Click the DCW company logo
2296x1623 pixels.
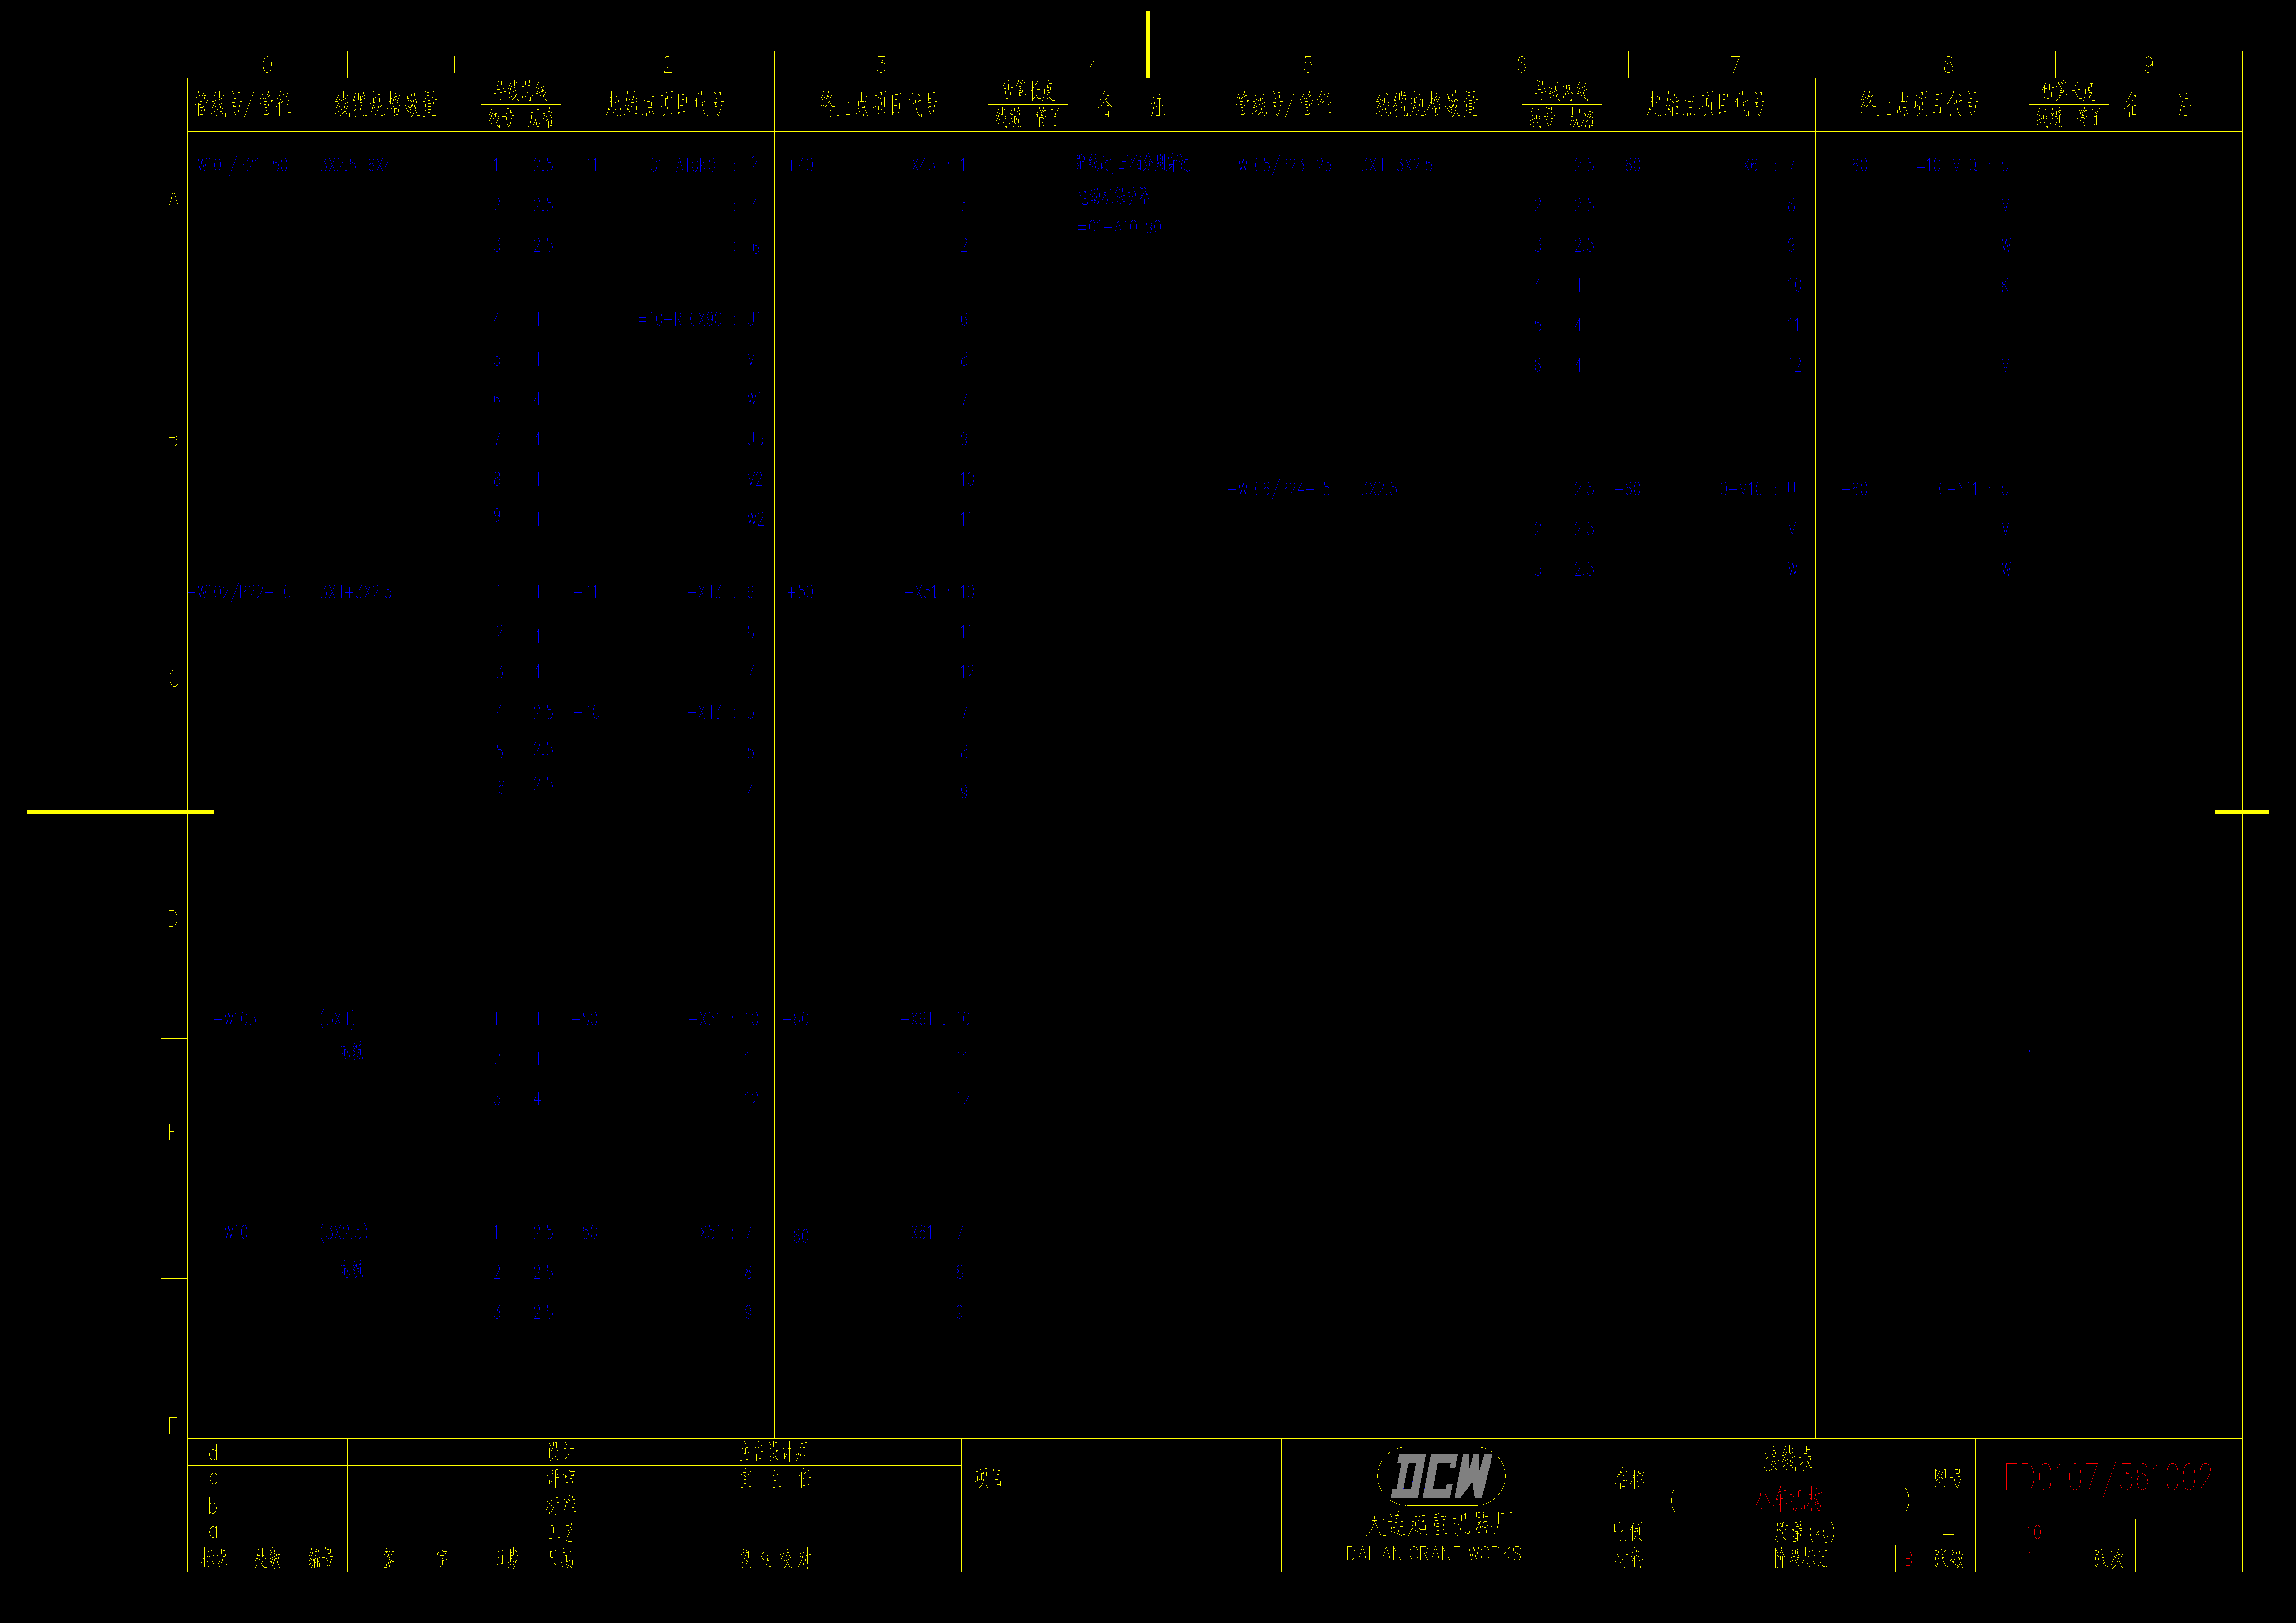point(1441,1476)
